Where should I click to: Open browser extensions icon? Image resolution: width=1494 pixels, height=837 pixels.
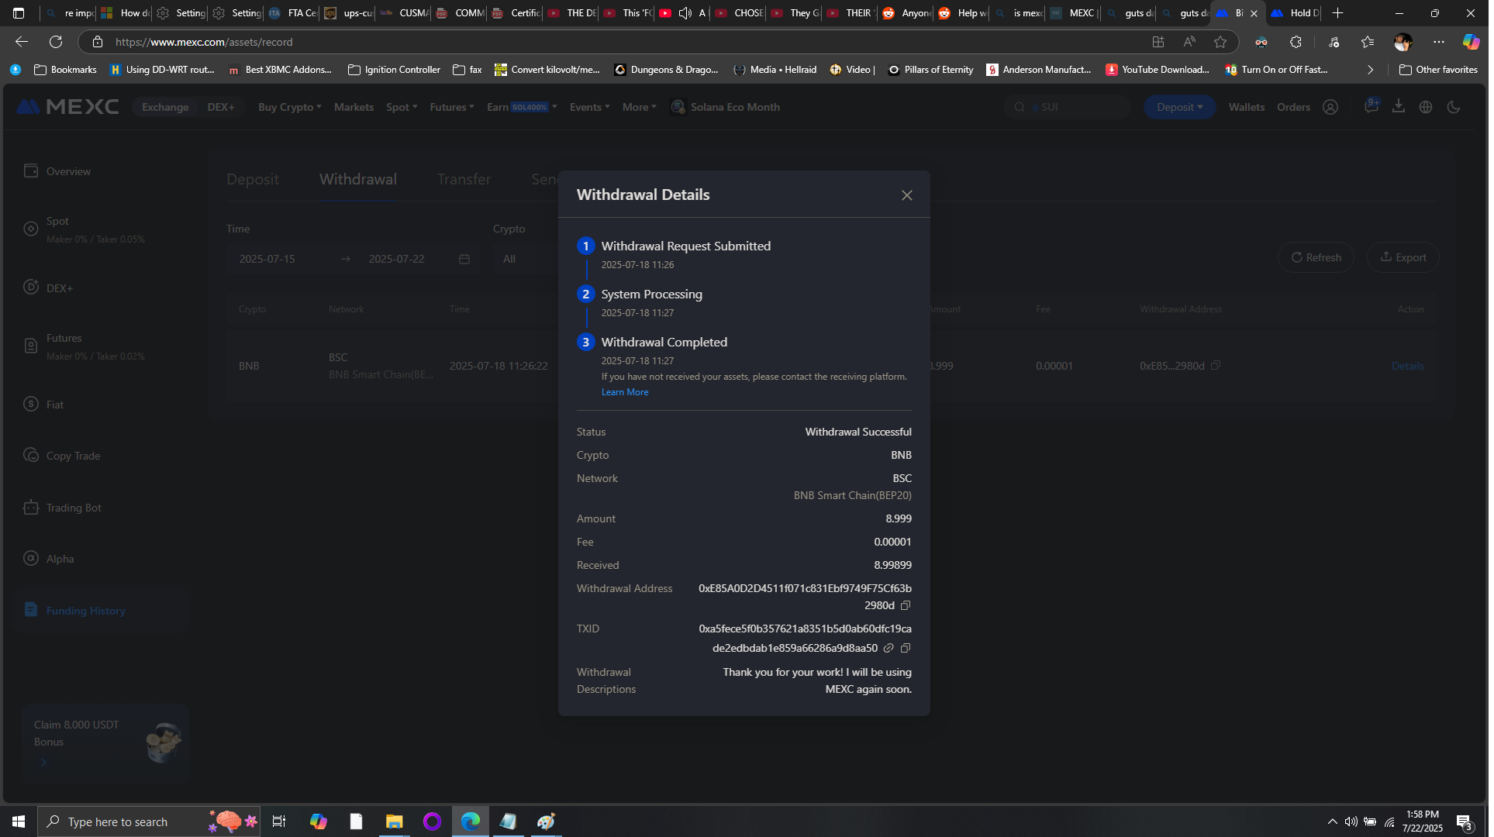[x=1296, y=42]
